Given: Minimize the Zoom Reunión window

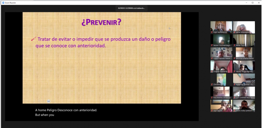Looking at the screenshot, I should [x=246, y=3].
